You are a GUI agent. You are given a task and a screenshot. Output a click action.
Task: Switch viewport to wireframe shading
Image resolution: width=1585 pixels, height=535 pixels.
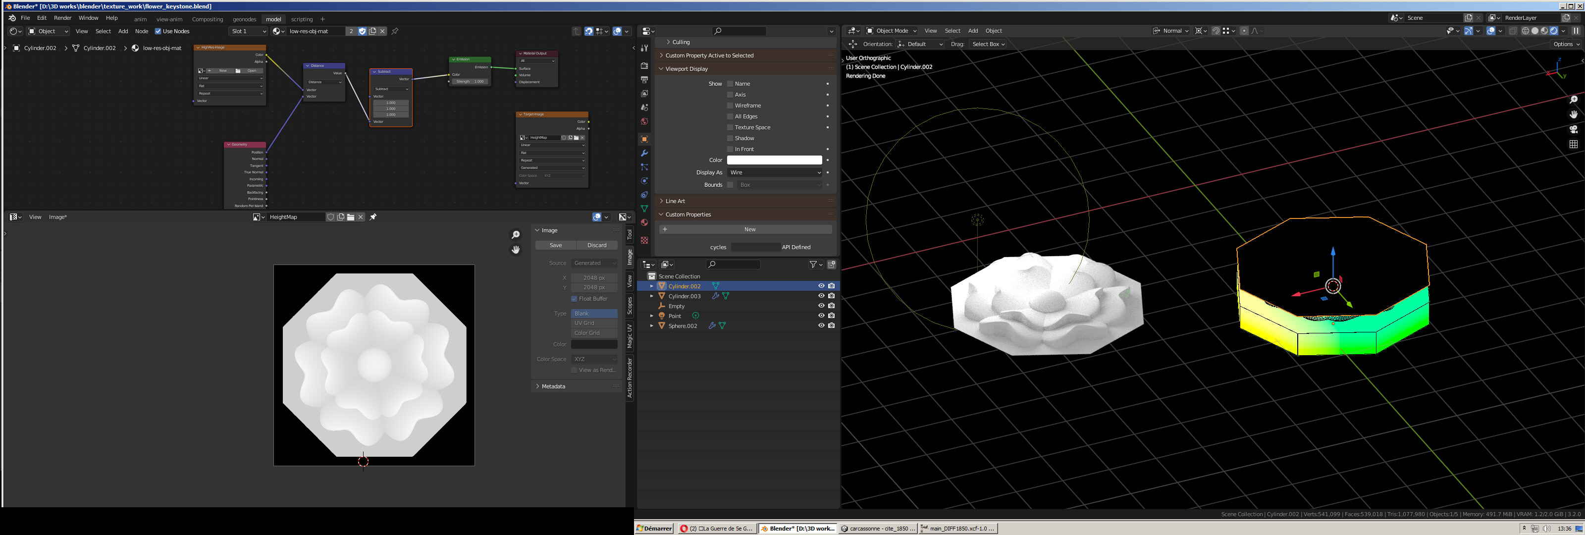(x=1526, y=31)
